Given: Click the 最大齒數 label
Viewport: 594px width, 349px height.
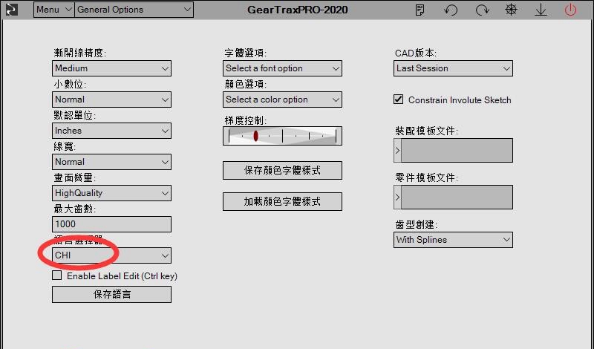Looking at the screenshot, I should pos(75,209).
